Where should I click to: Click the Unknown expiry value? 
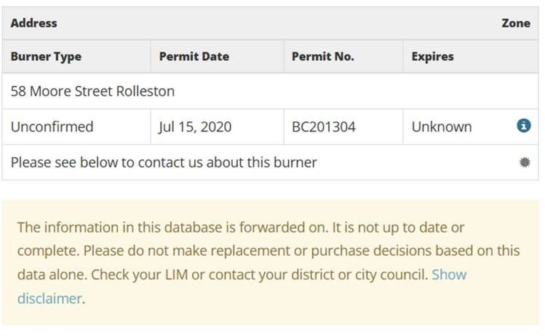click(x=441, y=127)
